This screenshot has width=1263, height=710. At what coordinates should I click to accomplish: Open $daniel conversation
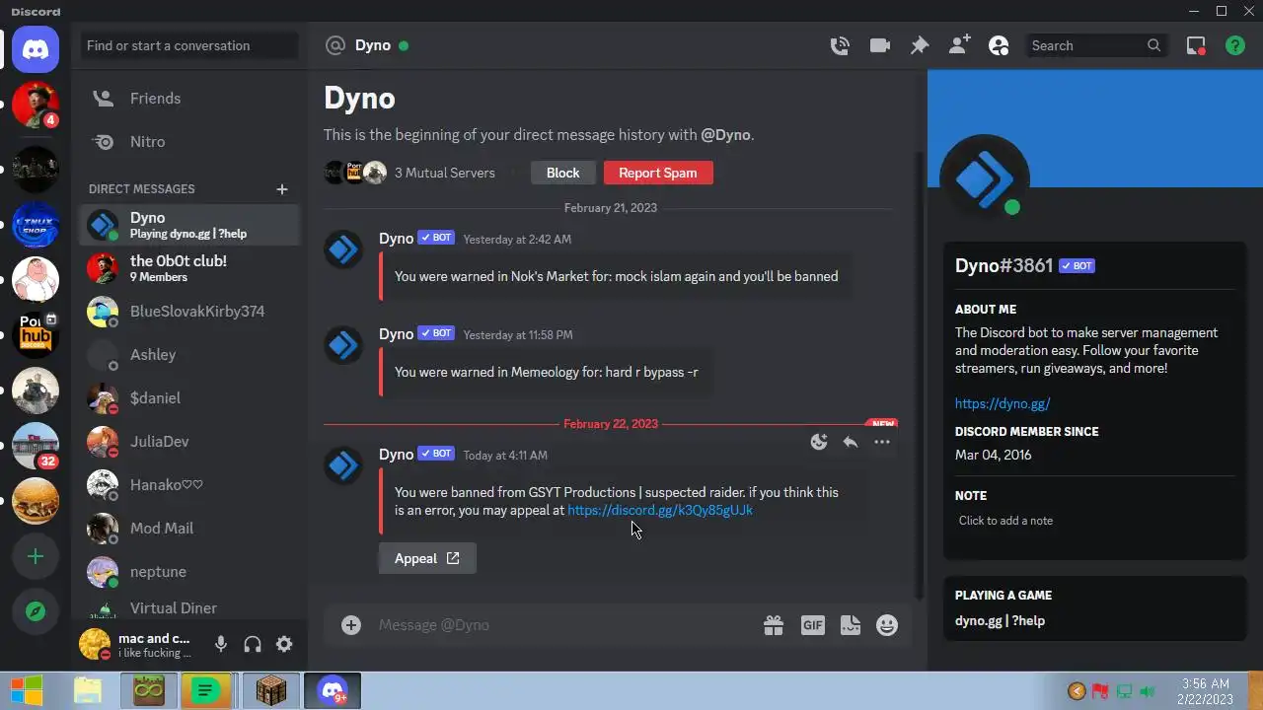click(189, 398)
